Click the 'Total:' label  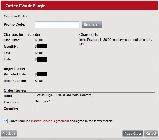coord(8,59)
